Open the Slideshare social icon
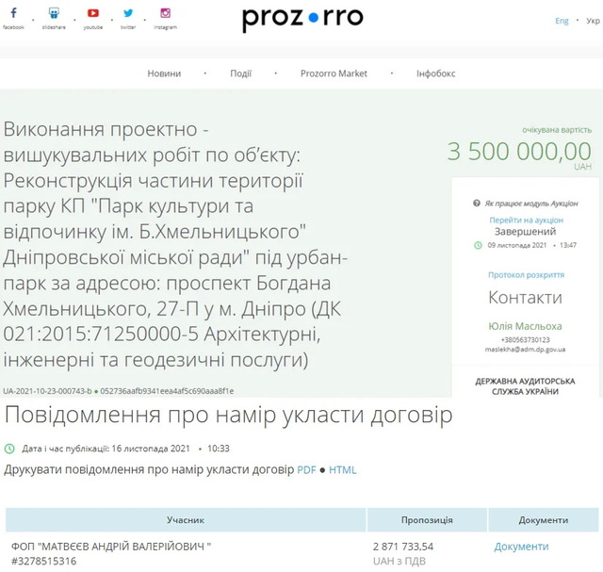 (54, 13)
